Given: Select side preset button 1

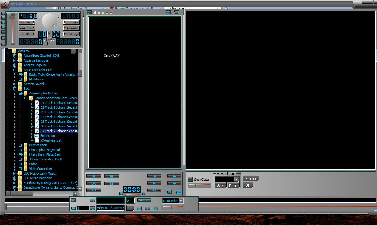Looking at the screenshot, I should click(3, 14).
